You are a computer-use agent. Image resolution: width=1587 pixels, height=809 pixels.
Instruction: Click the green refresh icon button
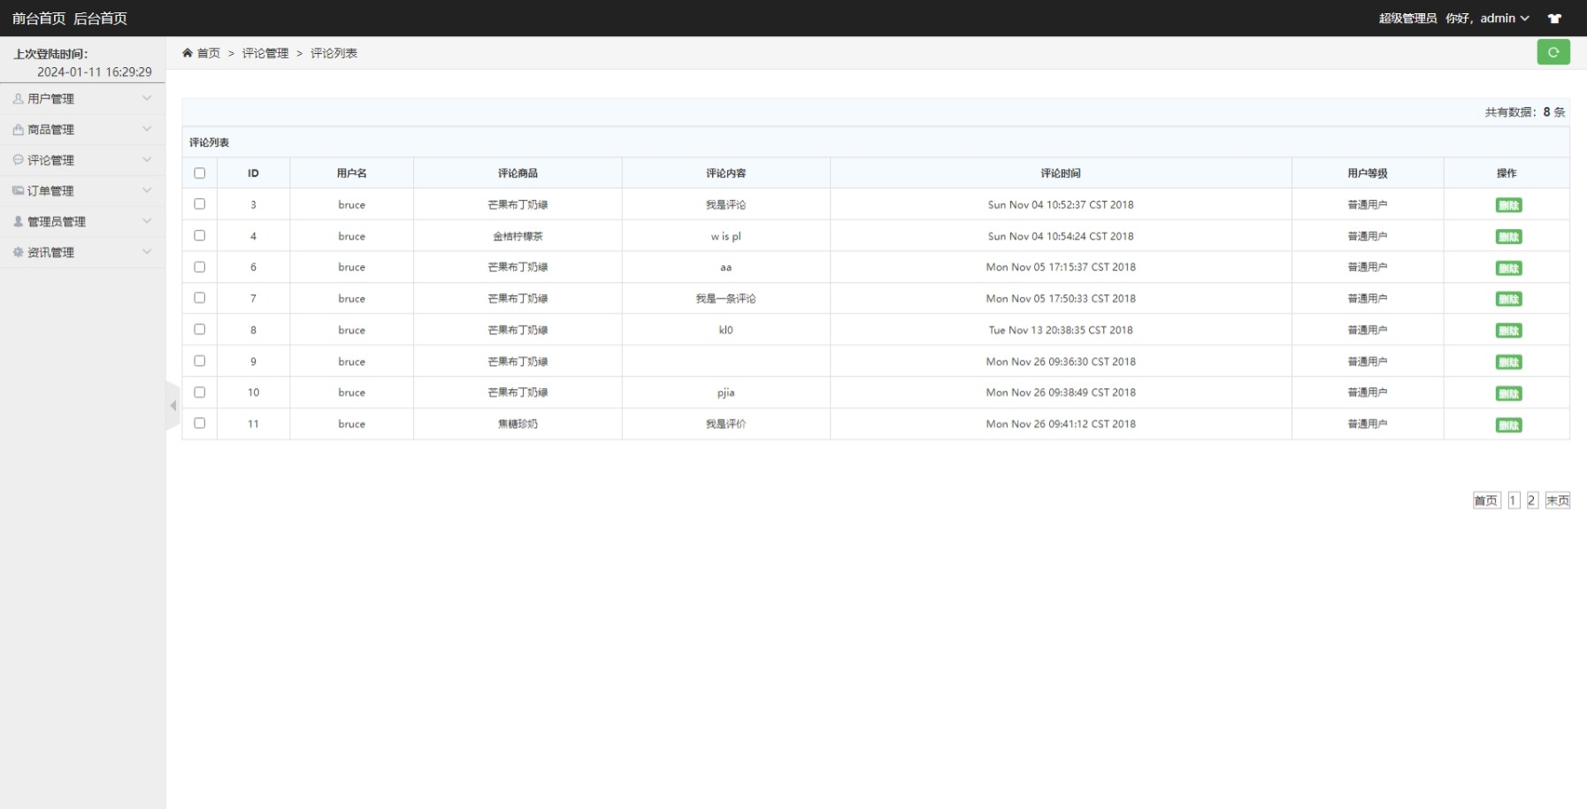[x=1553, y=52]
